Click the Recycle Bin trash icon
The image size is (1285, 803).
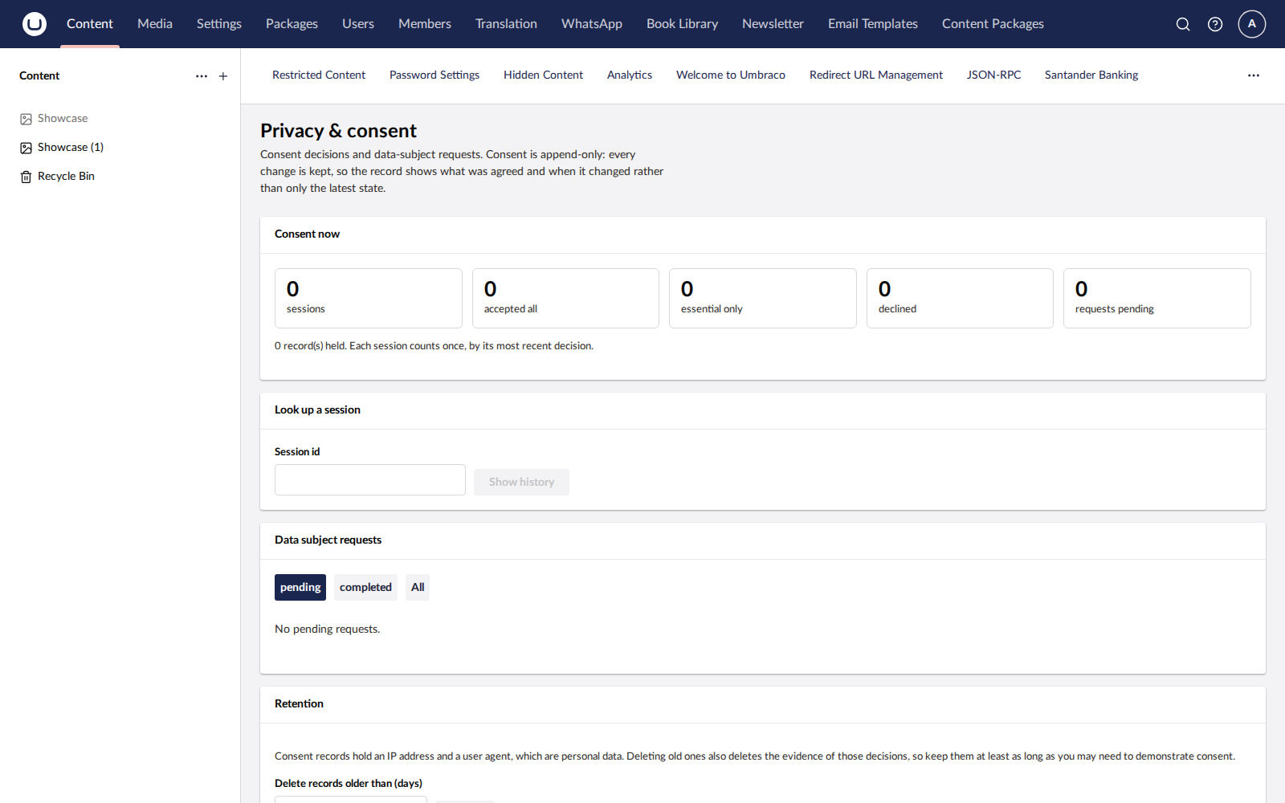[27, 177]
